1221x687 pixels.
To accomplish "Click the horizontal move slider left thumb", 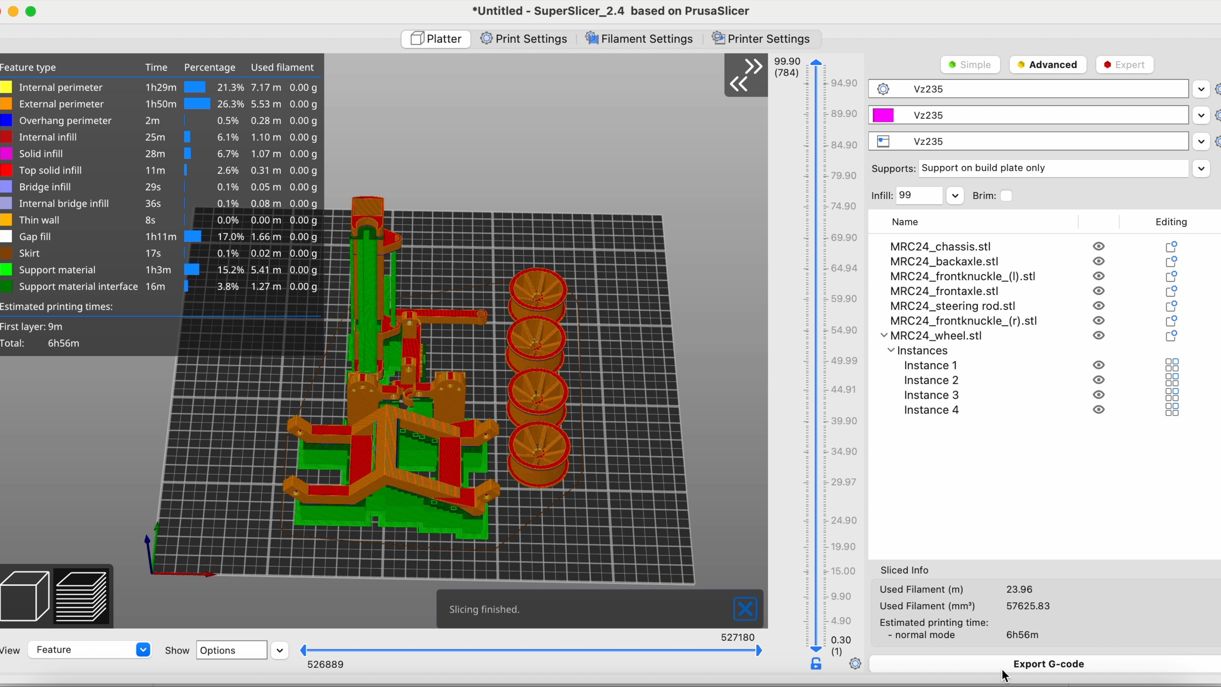I will [x=303, y=651].
